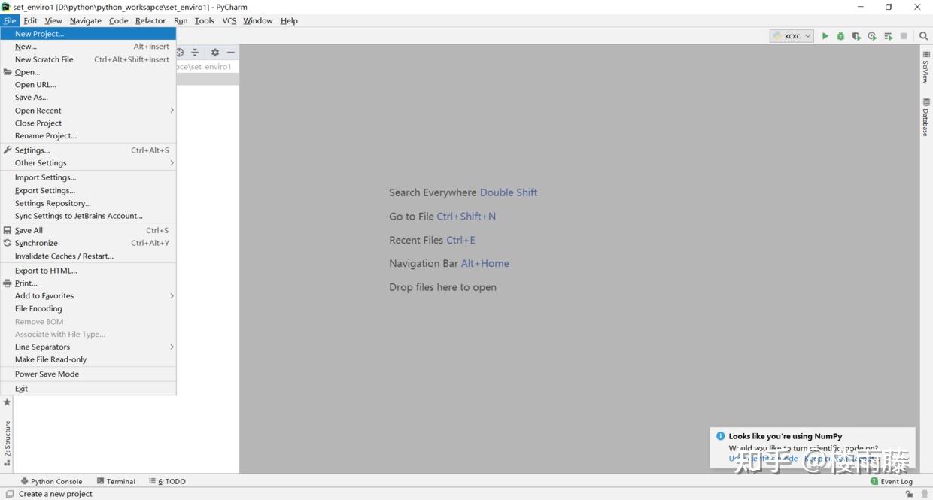Select Invalidate Caches / Restart...
The height and width of the screenshot is (500, 933).
click(x=88, y=256)
